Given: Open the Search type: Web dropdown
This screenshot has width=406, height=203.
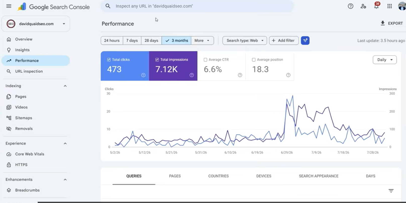Looking at the screenshot, I should point(245,41).
